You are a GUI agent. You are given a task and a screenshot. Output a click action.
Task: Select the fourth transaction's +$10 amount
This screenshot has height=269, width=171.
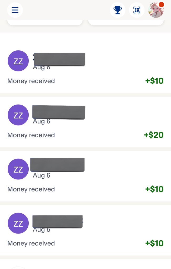[x=154, y=243]
